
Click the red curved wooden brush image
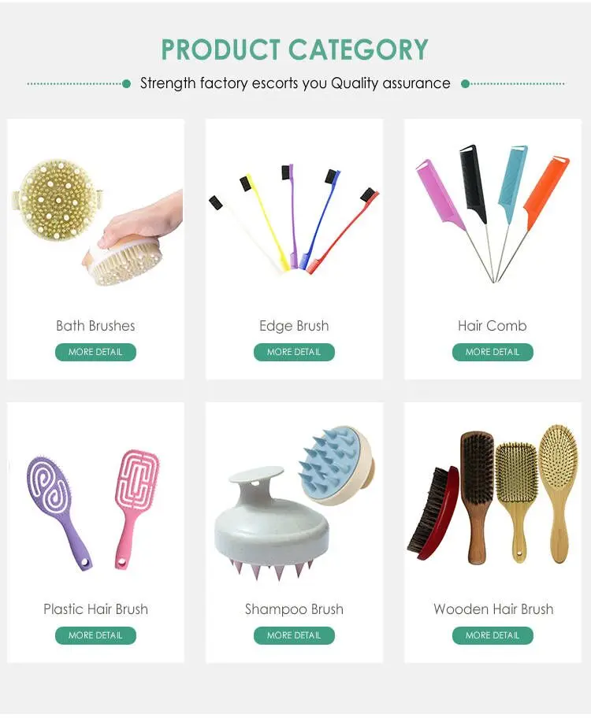coord(434,513)
